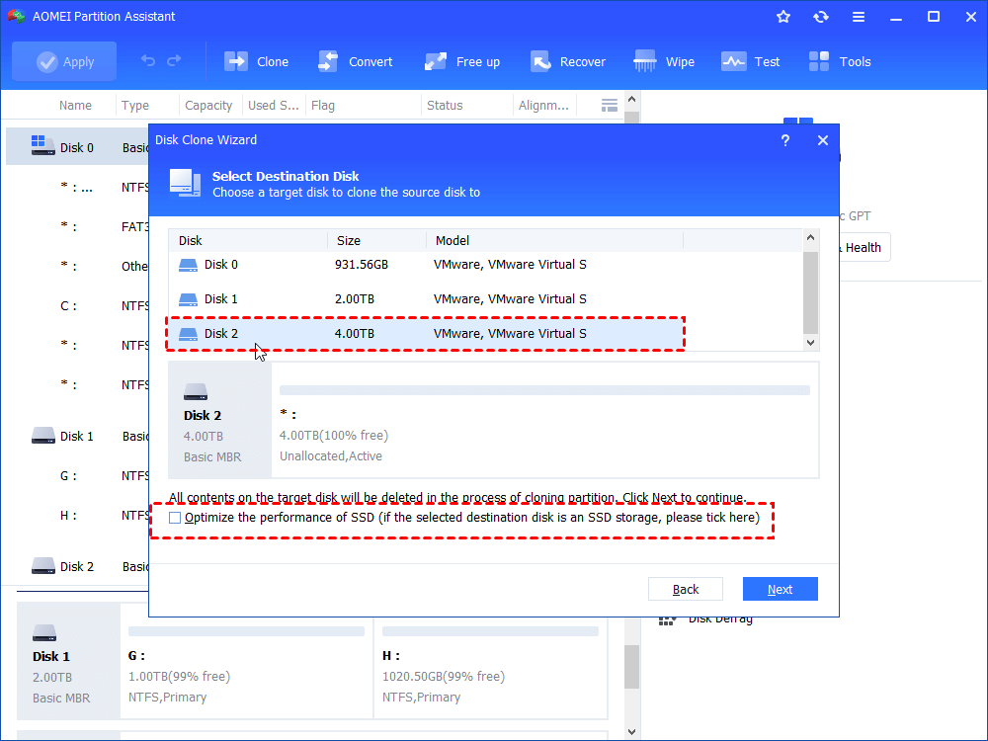Open the Test tool

(x=750, y=61)
